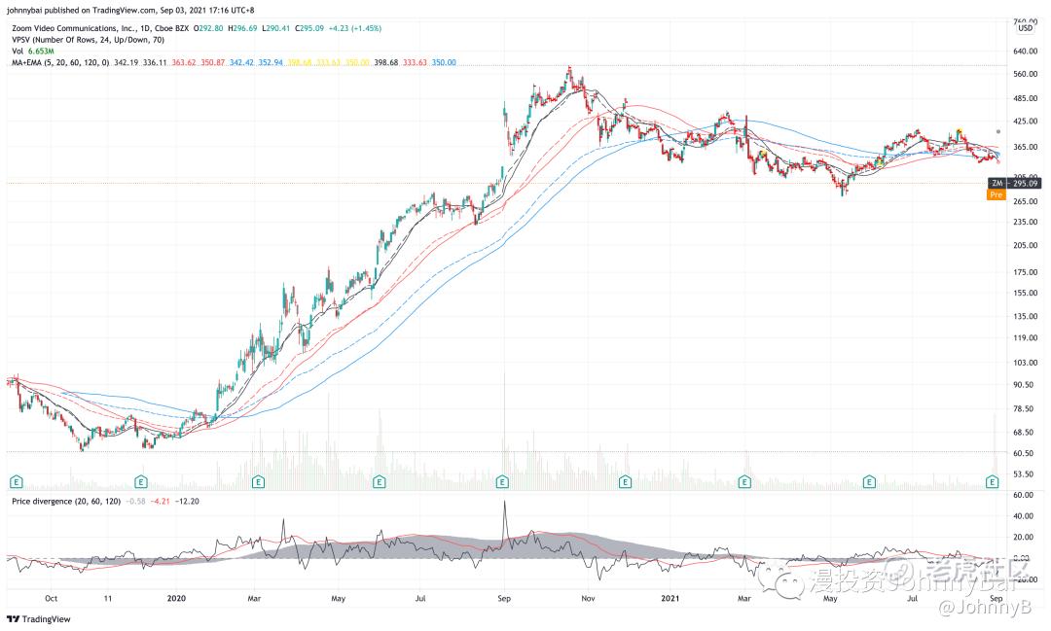
Task: Click the earnings E marker at the chart's far left edge
Action: click(17, 481)
